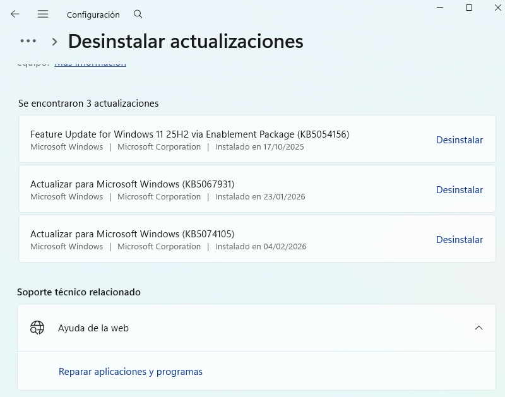Open Reparar aplicaciones y programas
Image resolution: width=505 pixels, height=397 pixels.
pyautogui.click(x=131, y=371)
